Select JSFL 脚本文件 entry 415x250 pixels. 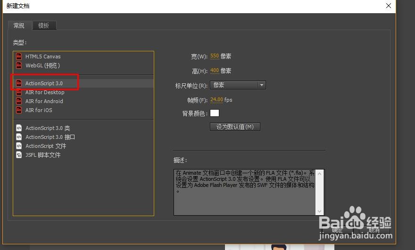click(83, 155)
